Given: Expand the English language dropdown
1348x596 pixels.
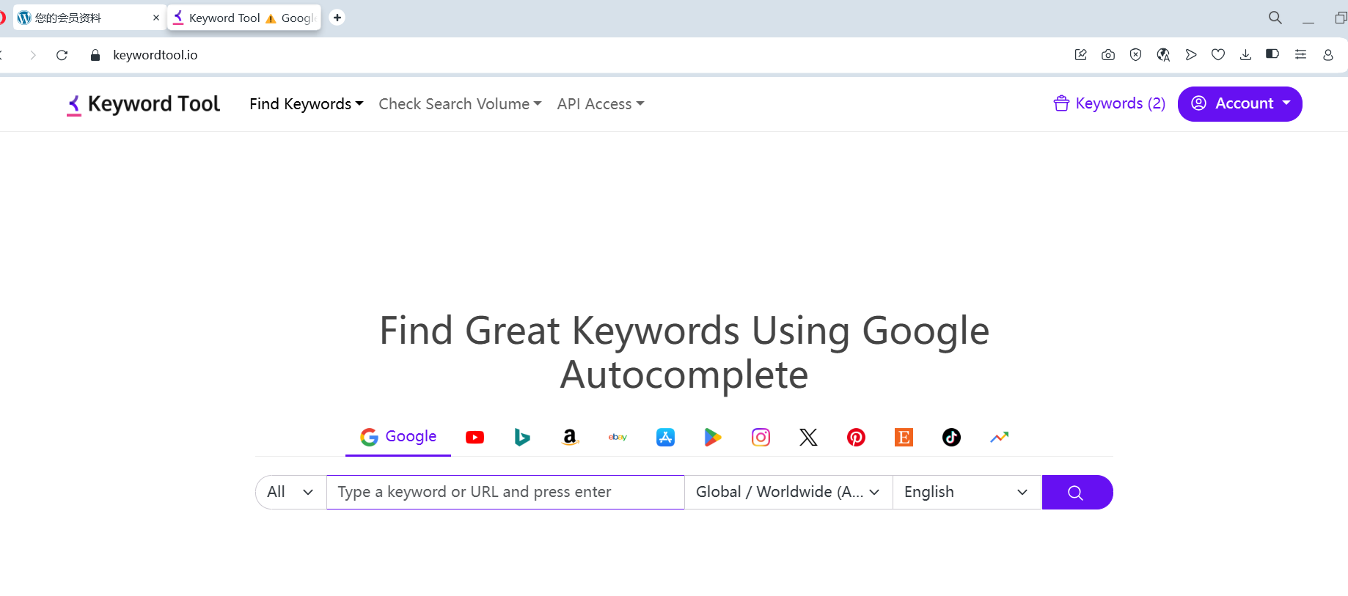Looking at the screenshot, I should point(967,492).
